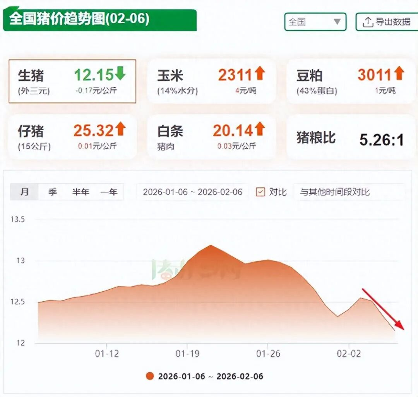This screenshot has height=397, width=418.
Task: Click the up arrow beside corn price 2311
Action: [259, 74]
